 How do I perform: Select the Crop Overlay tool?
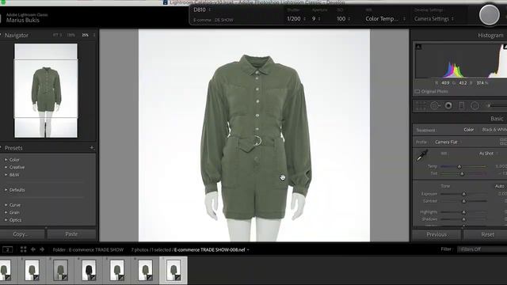(x=421, y=105)
